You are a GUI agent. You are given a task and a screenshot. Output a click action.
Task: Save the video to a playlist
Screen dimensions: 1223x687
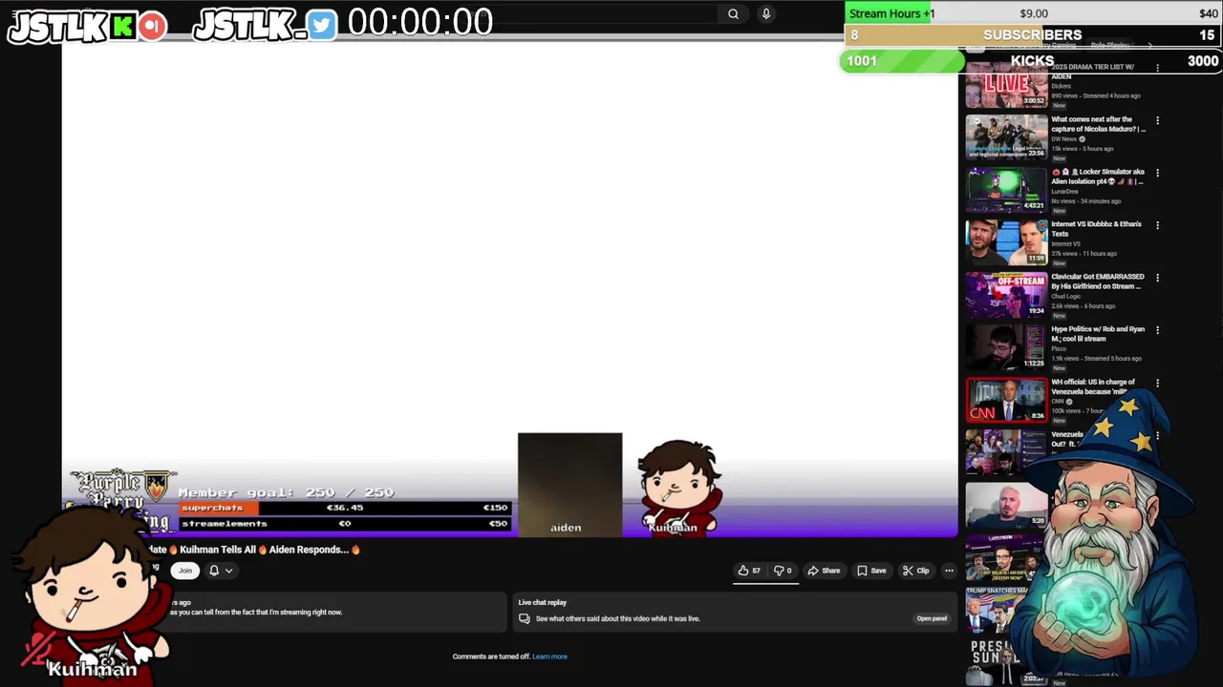(x=871, y=571)
